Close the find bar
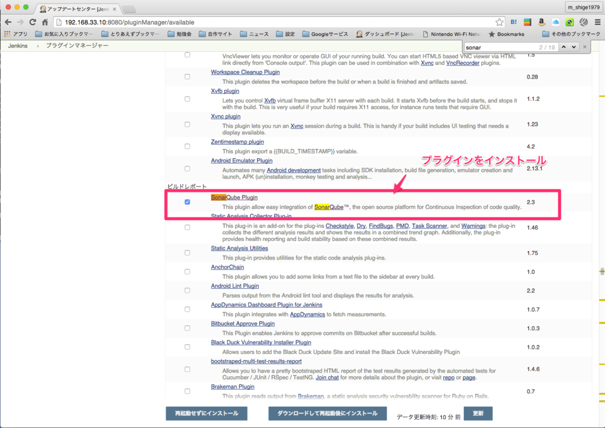605x428 pixels. pos(584,47)
